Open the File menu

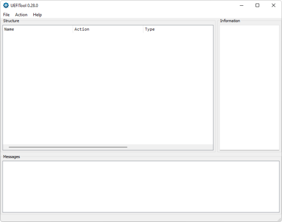[x=6, y=15]
